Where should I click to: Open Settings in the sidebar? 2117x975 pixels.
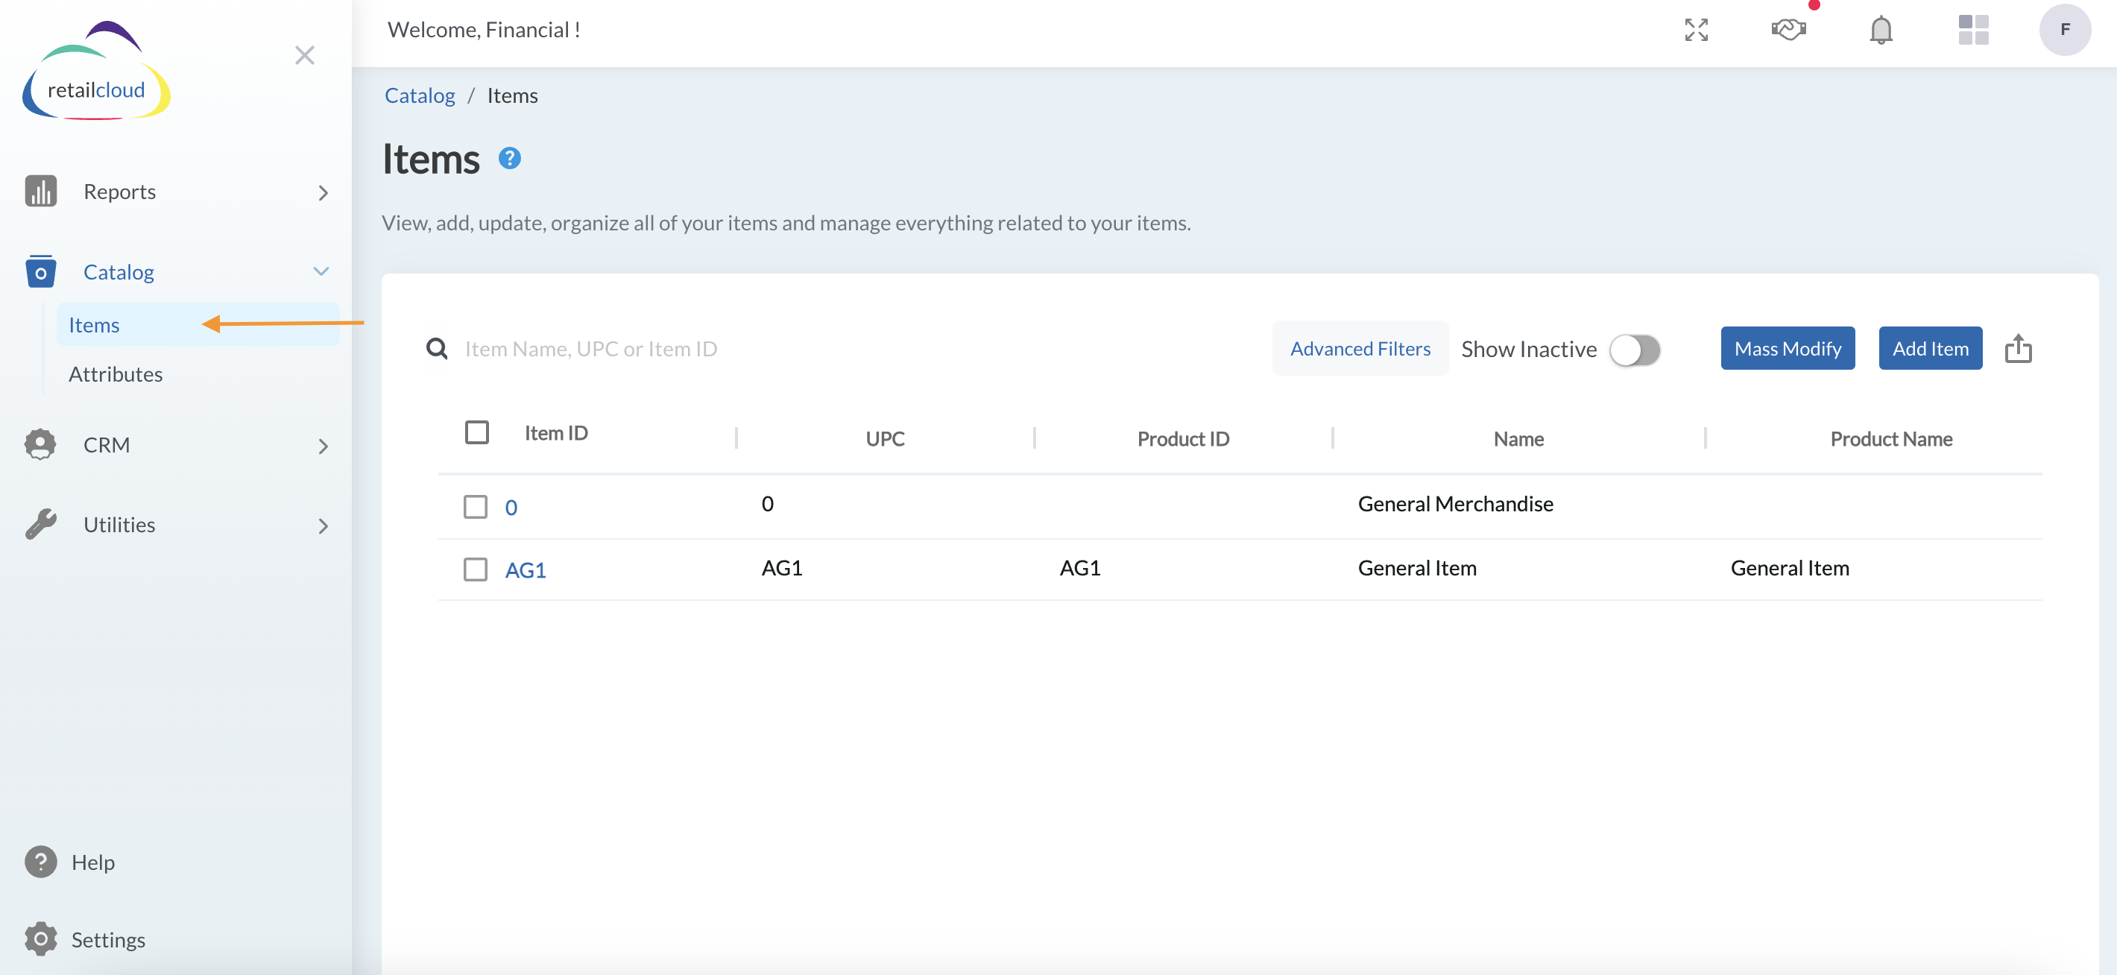click(x=107, y=940)
